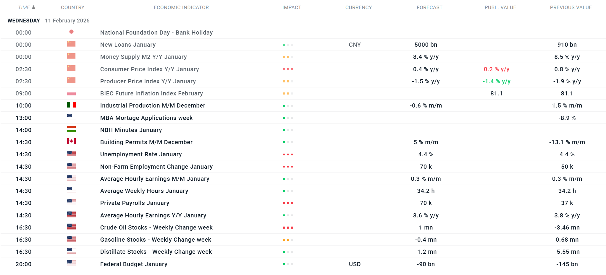
Task: Click the PREVIOUS VALUE column header
Action: (x=571, y=7)
